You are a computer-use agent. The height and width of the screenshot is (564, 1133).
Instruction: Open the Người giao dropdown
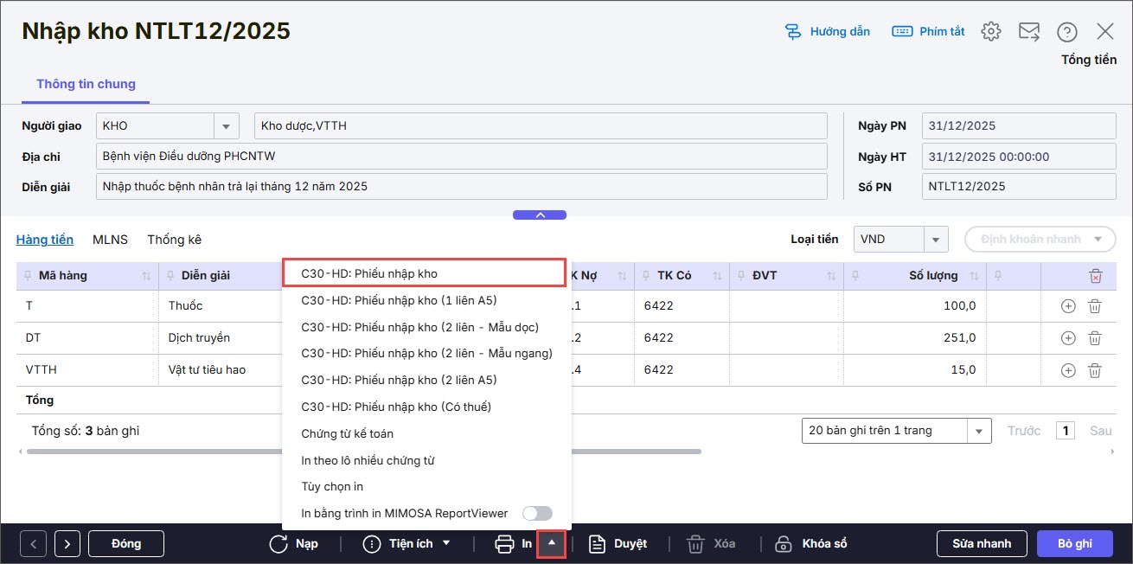pyautogui.click(x=226, y=126)
